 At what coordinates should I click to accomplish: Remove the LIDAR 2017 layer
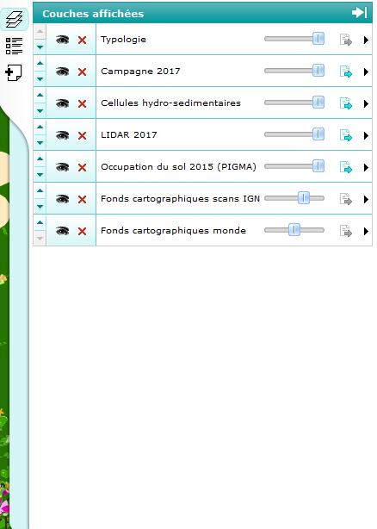tap(82, 135)
